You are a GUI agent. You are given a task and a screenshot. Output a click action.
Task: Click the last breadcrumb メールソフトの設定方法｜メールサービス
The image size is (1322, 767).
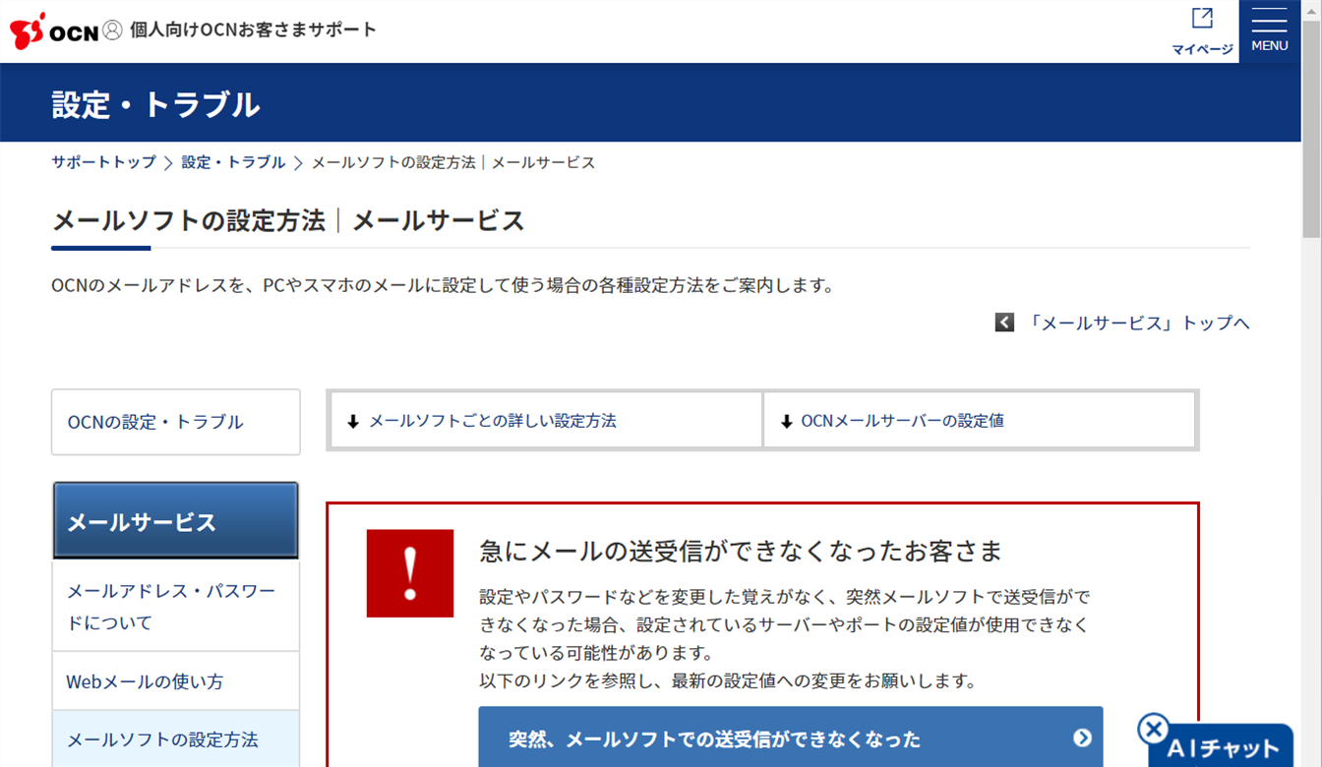pos(453,162)
